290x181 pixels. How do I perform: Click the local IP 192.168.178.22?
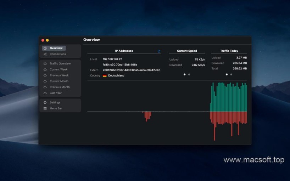coord(112,59)
